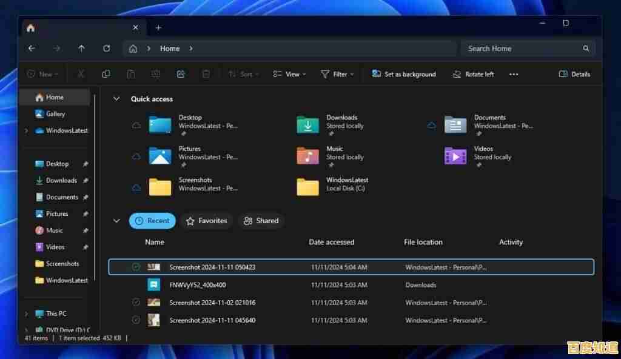Image resolution: width=621 pixels, height=359 pixels.
Task: Refresh the Home view with the refresh icon
Action: point(107,48)
